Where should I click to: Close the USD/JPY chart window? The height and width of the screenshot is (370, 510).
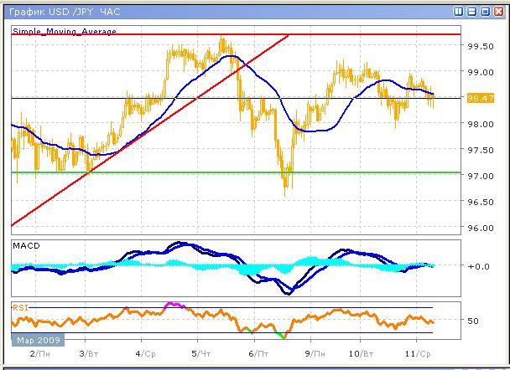tap(498, 12)
